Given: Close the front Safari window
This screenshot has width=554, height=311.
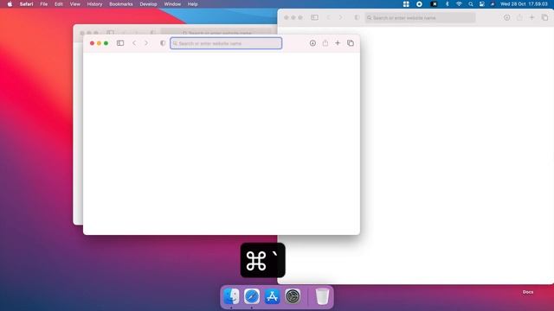Looking at the screenshot, I should pyautogui.click(x=92, y=43).
